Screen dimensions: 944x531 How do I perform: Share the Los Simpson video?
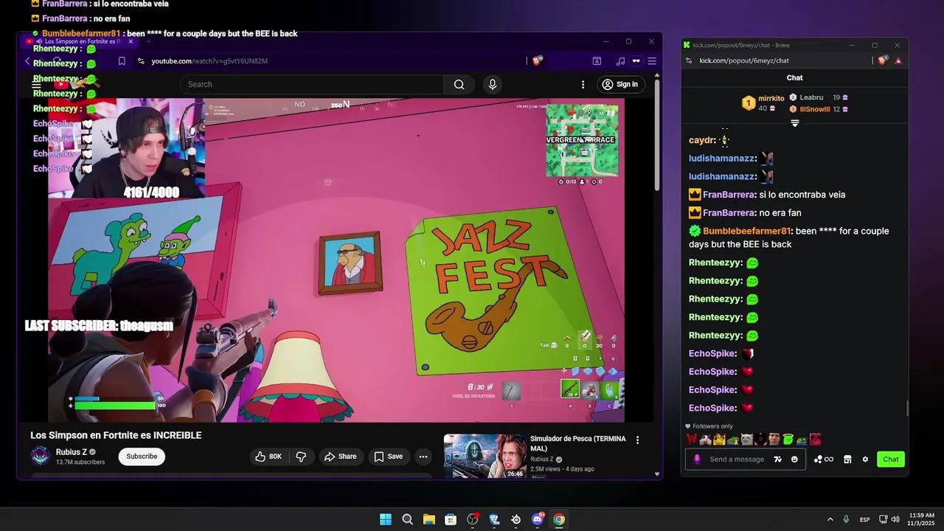[x=340, y=457]
